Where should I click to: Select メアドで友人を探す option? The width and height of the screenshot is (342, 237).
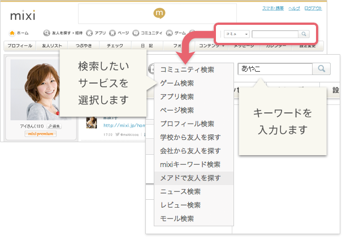194,178
